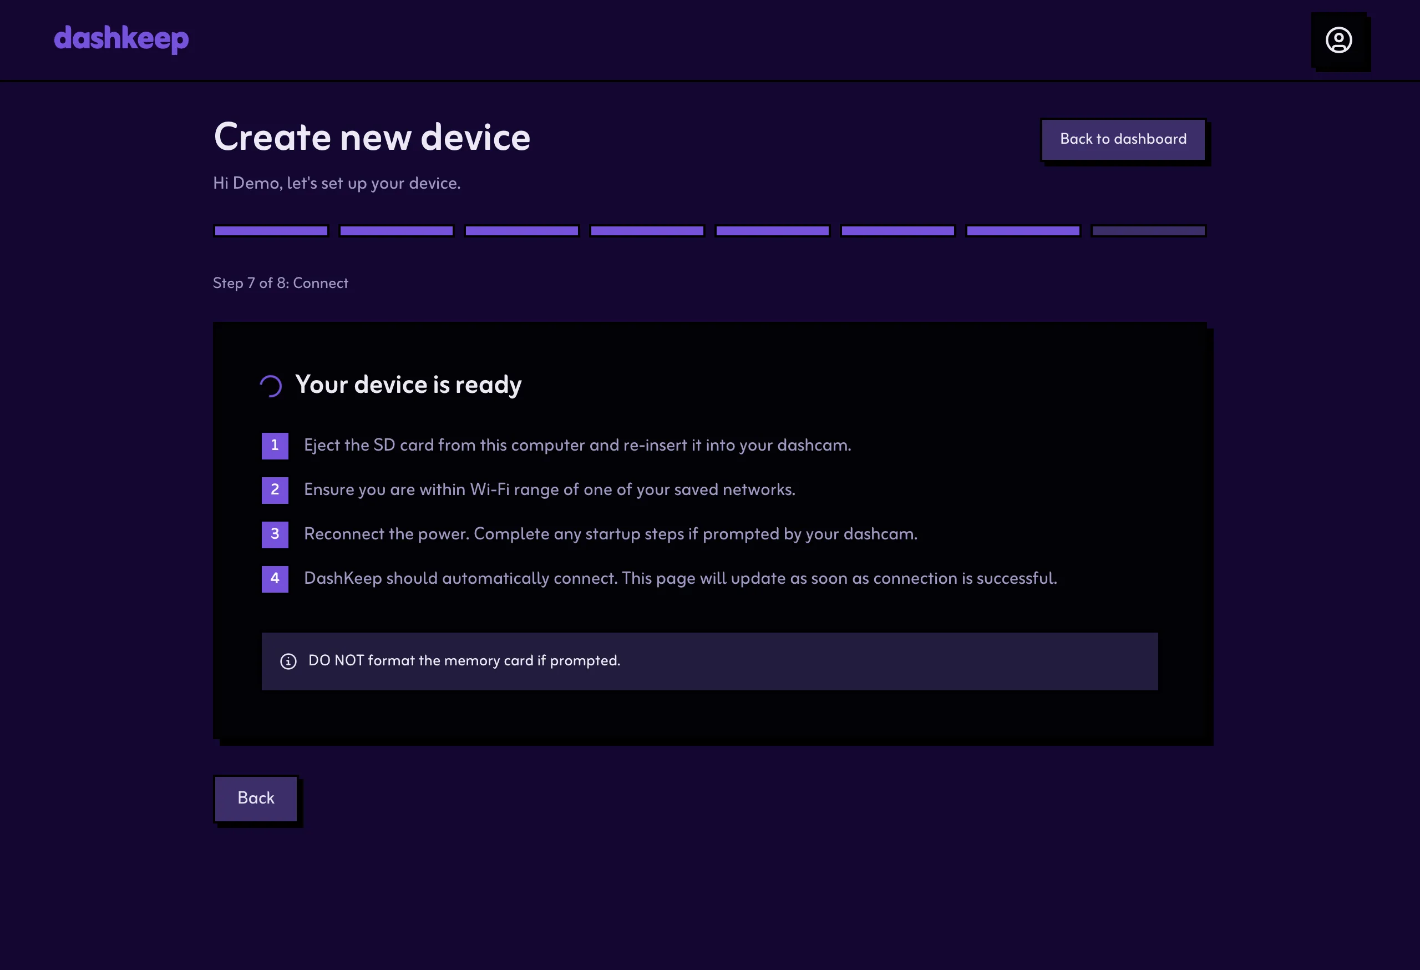Viewport: 1420px width, 970px height.
Task: Click the step 1 number badge
Action: (275, 446)
